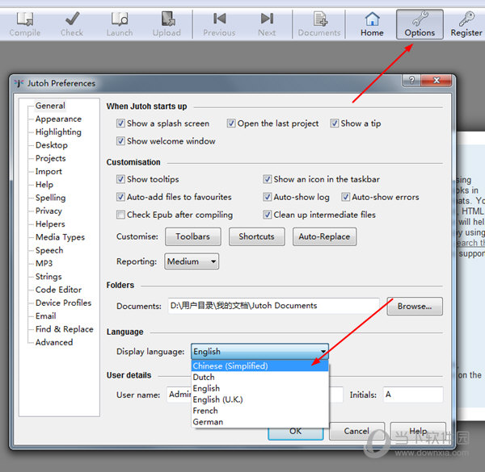Image resolution: width=485 pixels, height=472 pixels.
Task: Click the Compile toolbar icon
Action: pyautogui.click(x=25, y=24)
